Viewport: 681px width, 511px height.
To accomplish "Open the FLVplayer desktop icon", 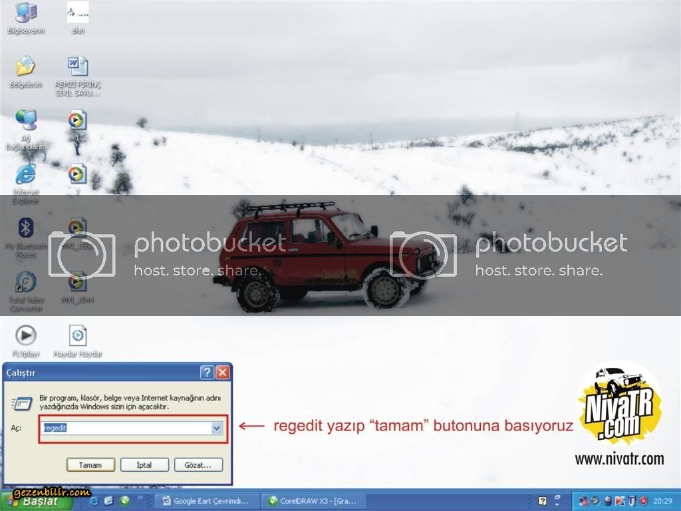I will pos(25,336).
